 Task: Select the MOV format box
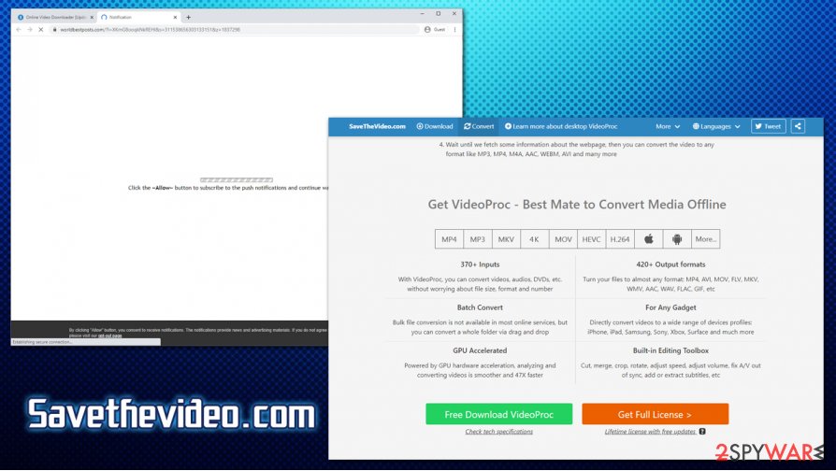(x=563, y=239)
